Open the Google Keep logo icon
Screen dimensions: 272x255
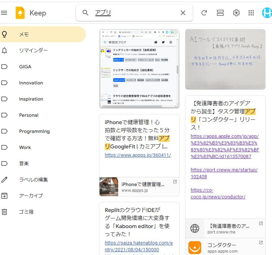(20, 13)
